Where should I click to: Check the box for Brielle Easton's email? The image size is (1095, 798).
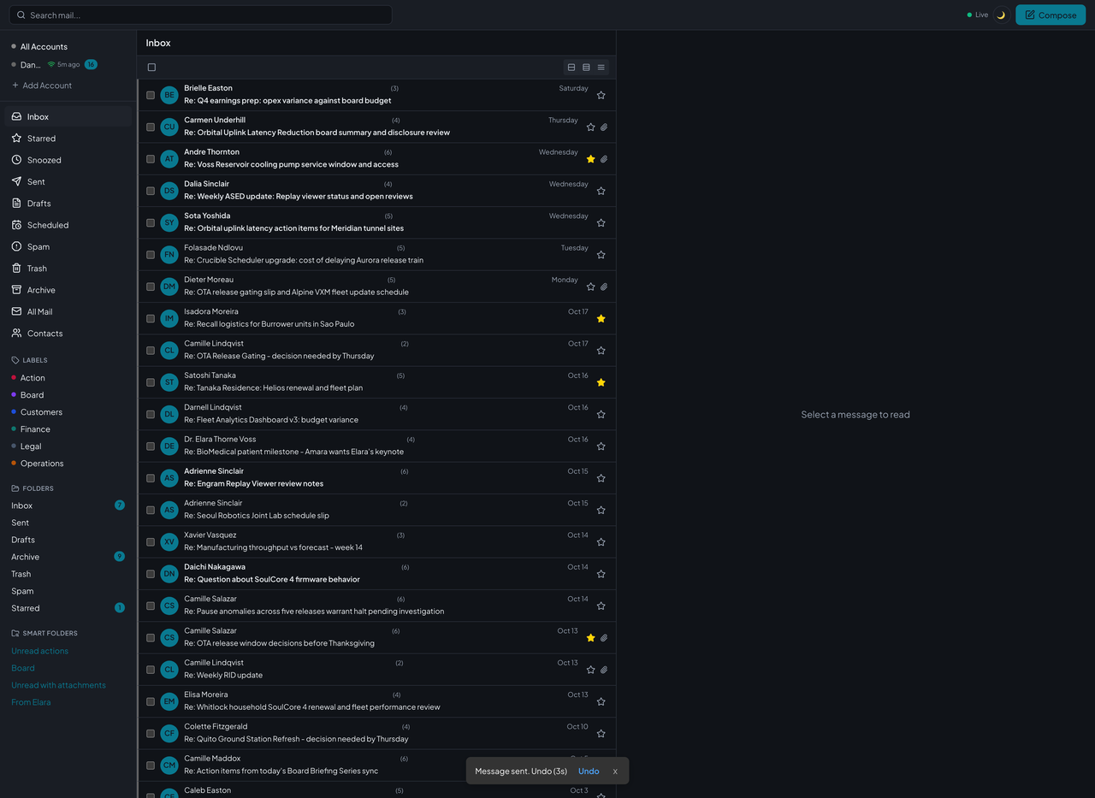coord(151,95)
